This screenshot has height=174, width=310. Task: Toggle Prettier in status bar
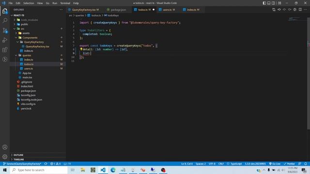(x=289, y=164)
